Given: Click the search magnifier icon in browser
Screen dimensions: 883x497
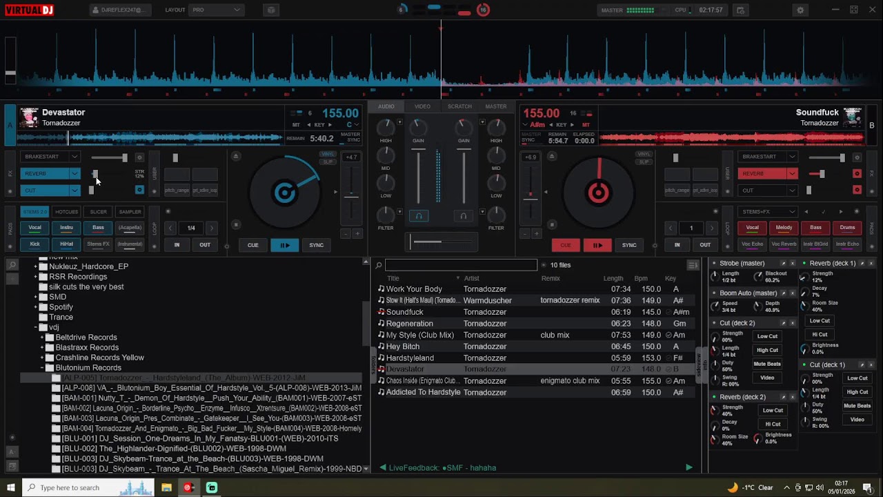Looking at the screenshot, I should pos(379,265).
